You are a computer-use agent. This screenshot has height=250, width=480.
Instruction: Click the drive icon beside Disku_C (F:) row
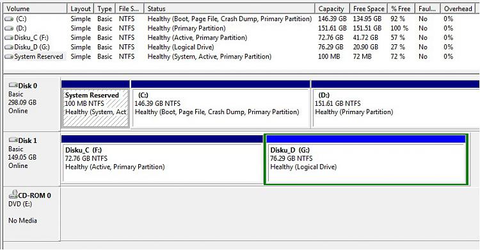pyautogui.click(x=9, y=38)
